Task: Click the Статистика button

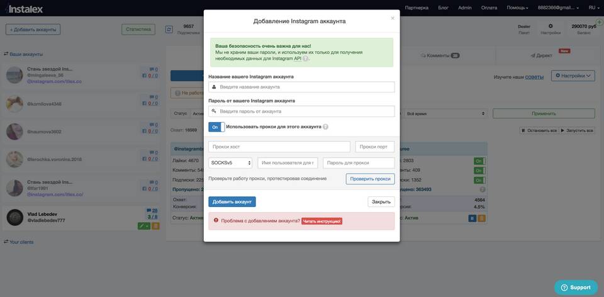Action: click(138, 30)
